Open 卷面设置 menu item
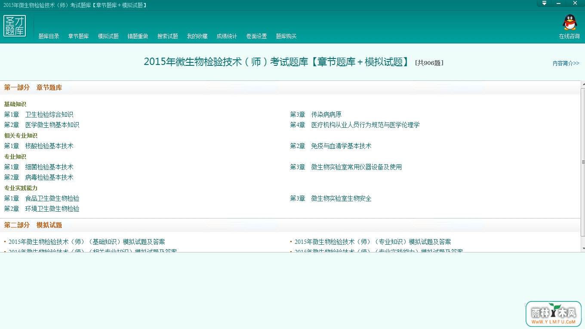Image resolution: width=585 pixels, height=329 pixels. (257, 37)
